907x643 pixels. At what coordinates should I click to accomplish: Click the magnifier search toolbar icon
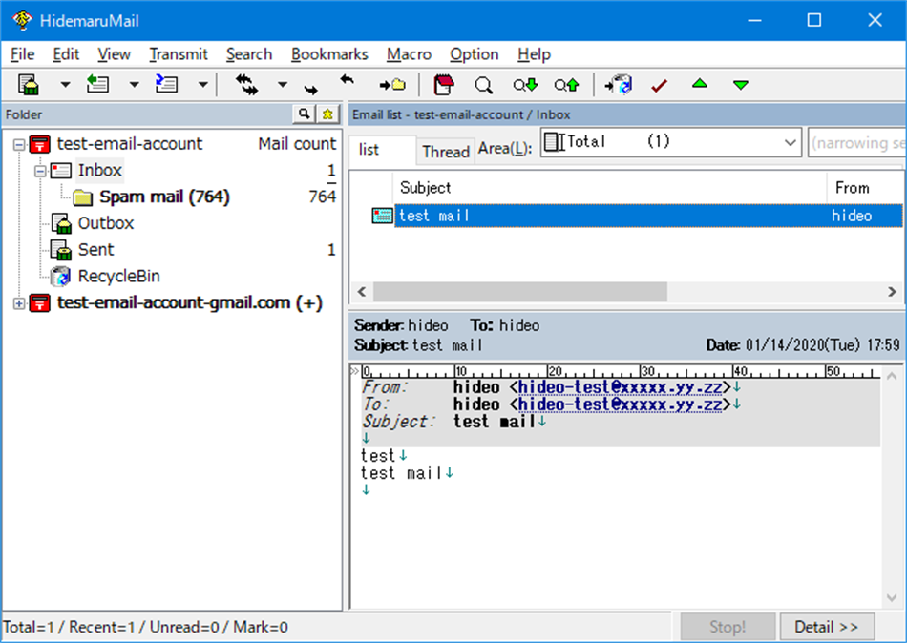[x=484, y=86]
